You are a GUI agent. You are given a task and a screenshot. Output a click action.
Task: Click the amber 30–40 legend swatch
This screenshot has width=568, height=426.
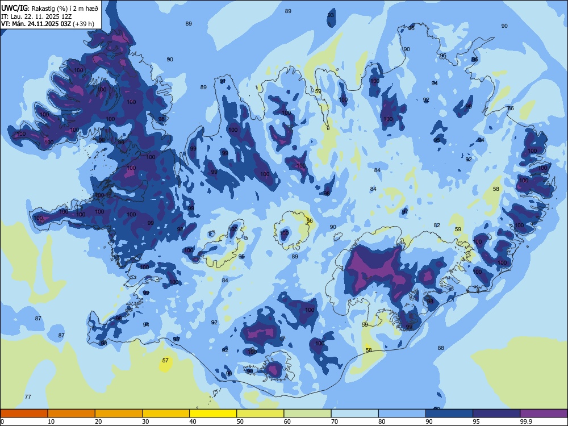[x=166, y=414]
